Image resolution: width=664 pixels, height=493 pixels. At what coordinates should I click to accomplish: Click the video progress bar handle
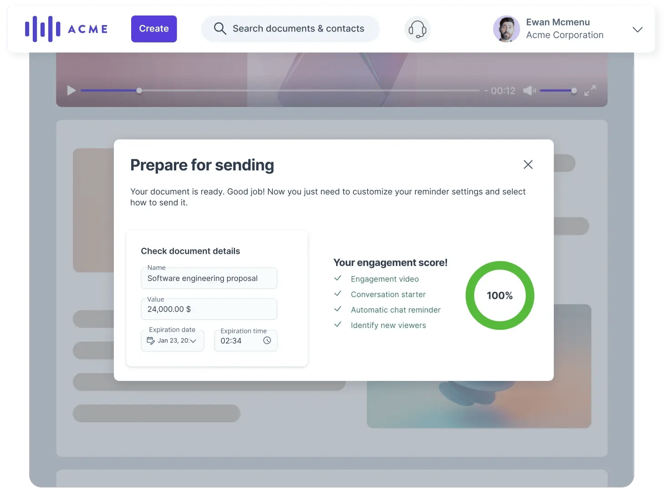point(139,91)
